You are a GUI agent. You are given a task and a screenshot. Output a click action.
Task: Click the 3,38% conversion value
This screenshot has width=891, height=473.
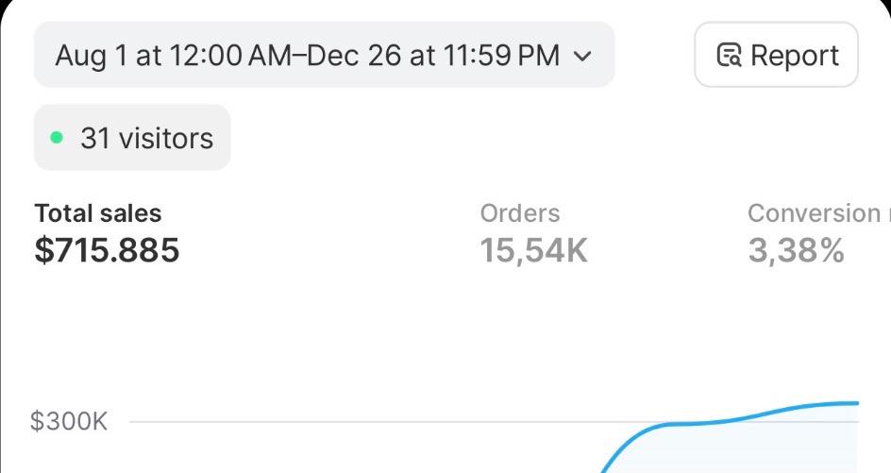click(x=796, y=250)
